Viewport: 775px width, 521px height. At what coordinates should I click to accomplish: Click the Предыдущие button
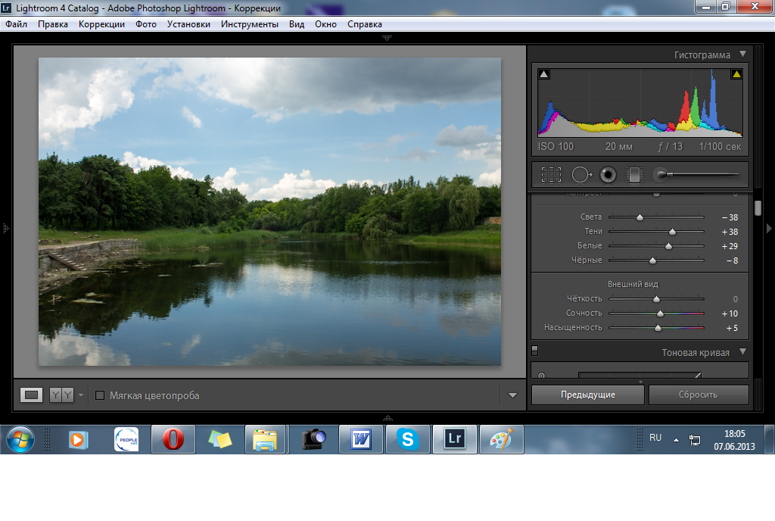[x=587, y=395]
